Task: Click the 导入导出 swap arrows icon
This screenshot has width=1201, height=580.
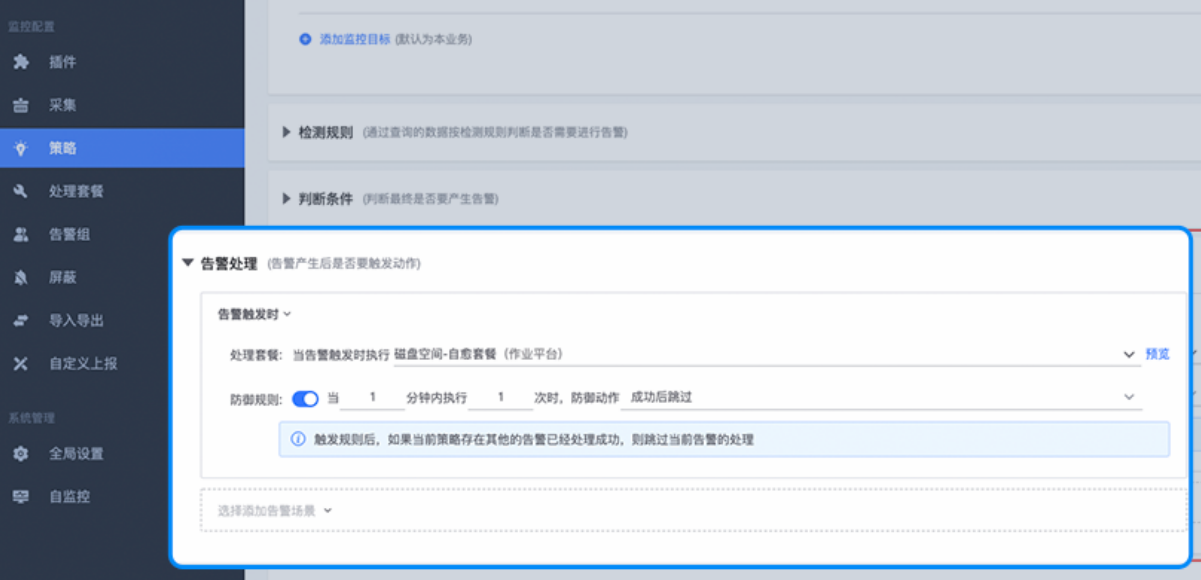Action: 21,321
